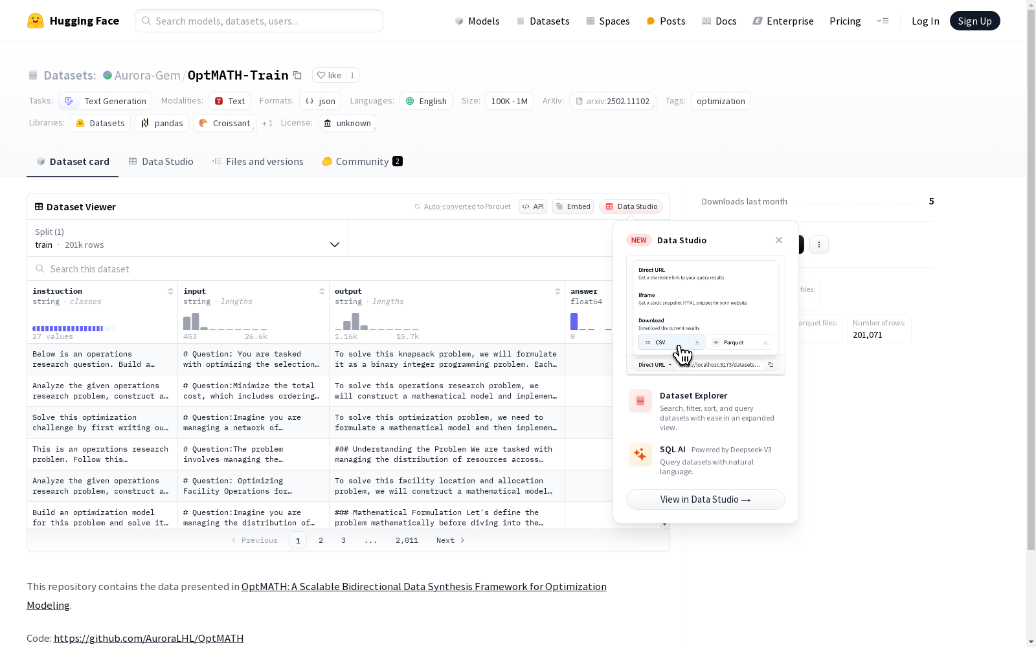
Task: Open the Community tab
Action: coord(362,162)
